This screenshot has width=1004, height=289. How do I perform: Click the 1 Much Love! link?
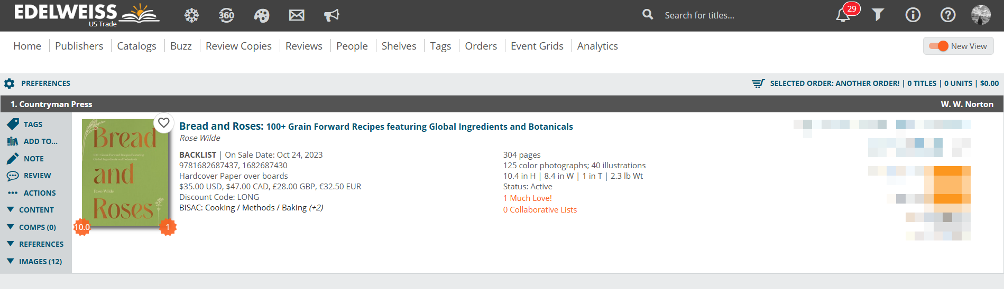click(527, 198)
